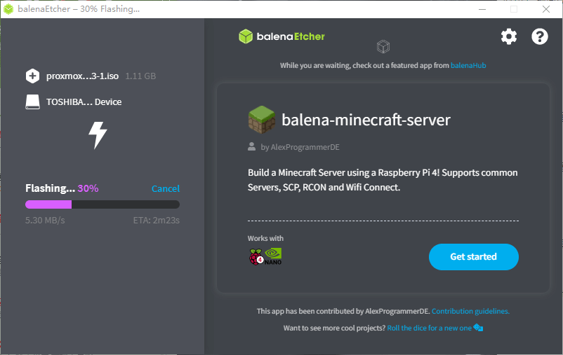
Task: Click the balenaEtcher title bar app icon
Action: (8, 9)
